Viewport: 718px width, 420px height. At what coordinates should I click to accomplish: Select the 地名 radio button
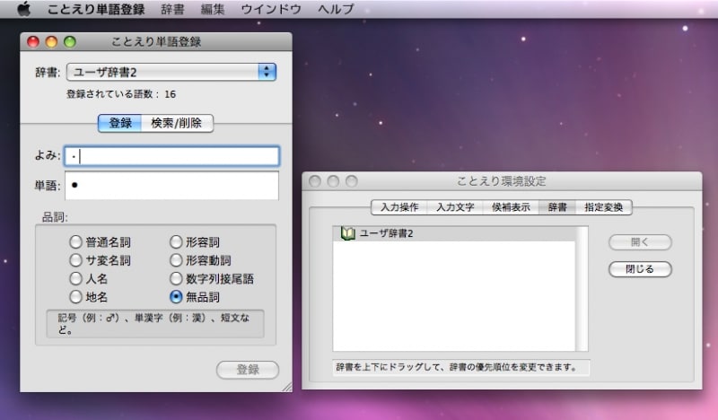[x=75, y=297]
